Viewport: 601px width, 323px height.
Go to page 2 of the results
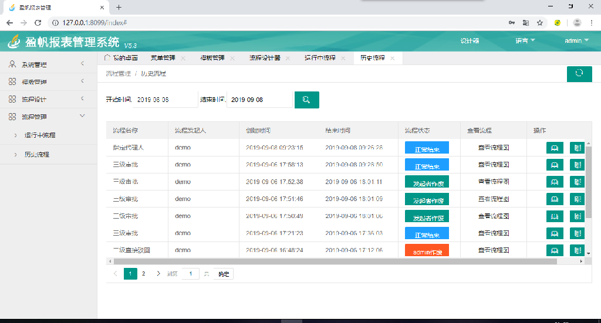(x=144, y=273)
